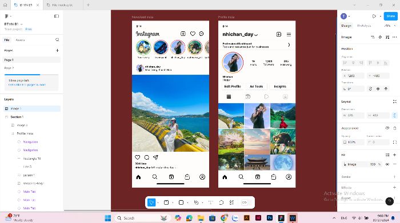Click the help question mark button
This screenshot has width=400, height=223.
coord(389,201)
